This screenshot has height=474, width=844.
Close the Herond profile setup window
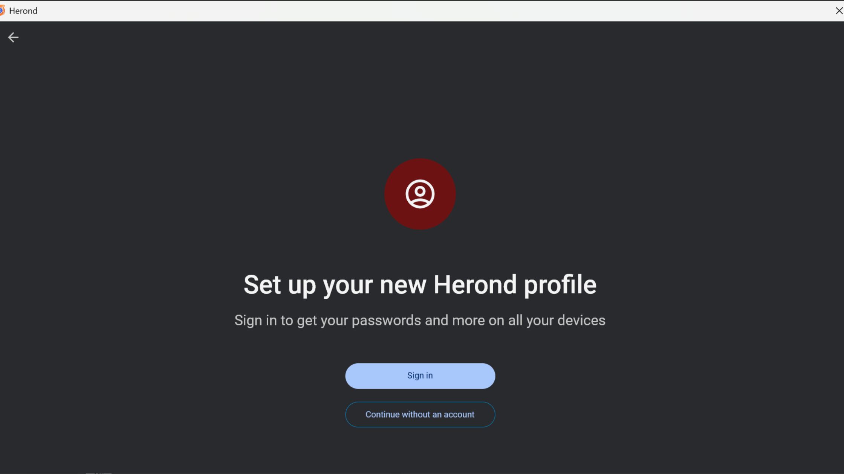pos(839,11)
